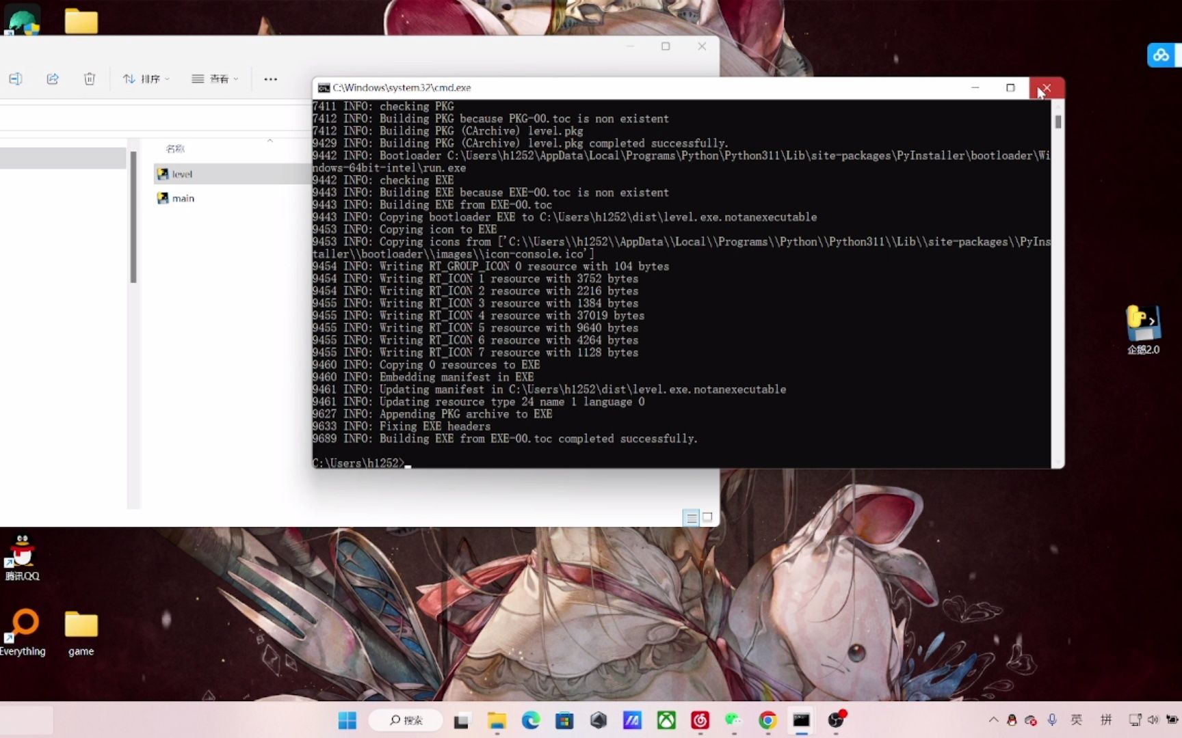Open OBS Studio from taskbar

pyautogui.click(x=836, y=720)
